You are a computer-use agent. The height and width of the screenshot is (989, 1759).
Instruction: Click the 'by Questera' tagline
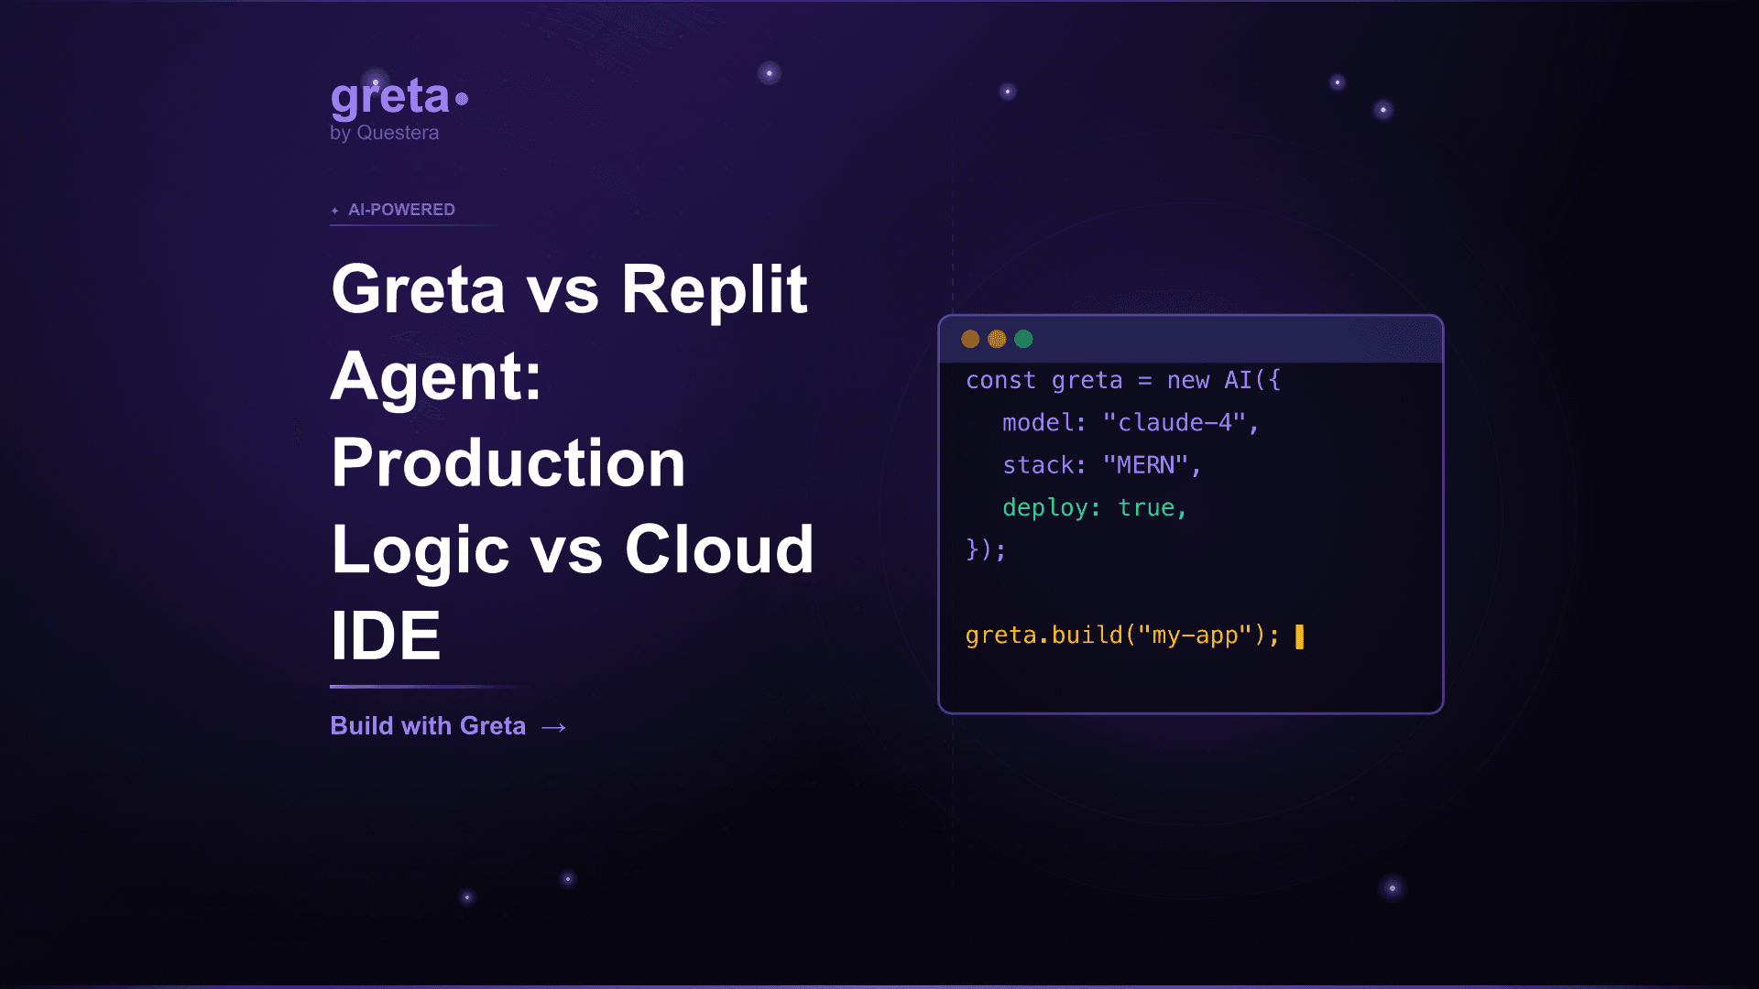(384, 133)
